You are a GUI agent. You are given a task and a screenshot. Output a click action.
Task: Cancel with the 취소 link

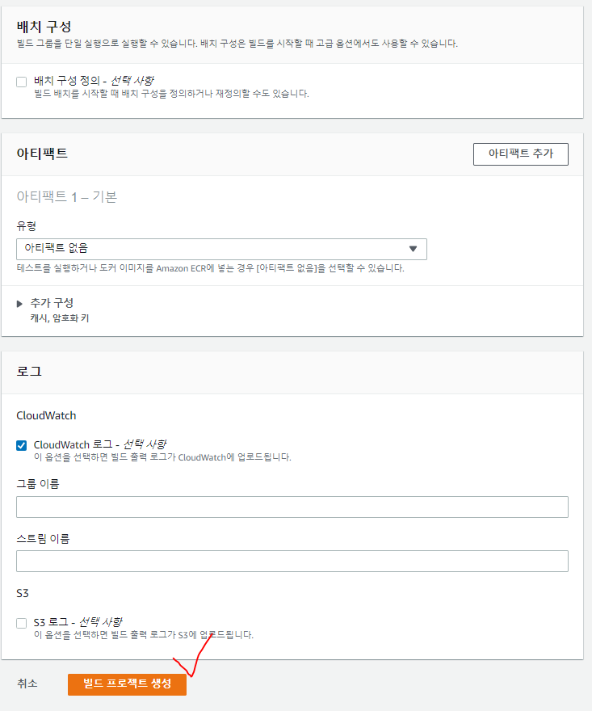click(27, 684)
